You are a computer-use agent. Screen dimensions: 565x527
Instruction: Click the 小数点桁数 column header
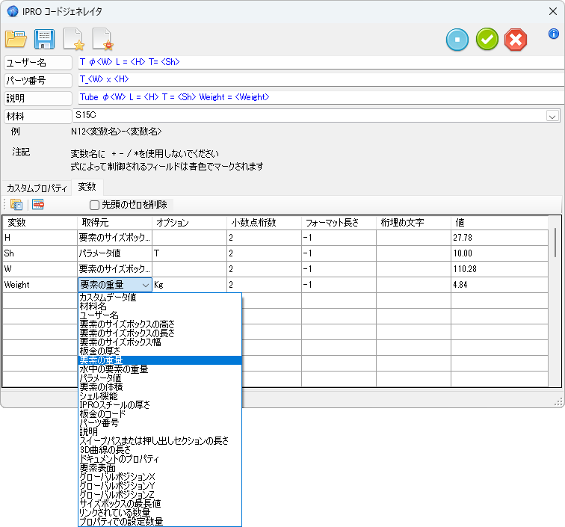[264, 223]
